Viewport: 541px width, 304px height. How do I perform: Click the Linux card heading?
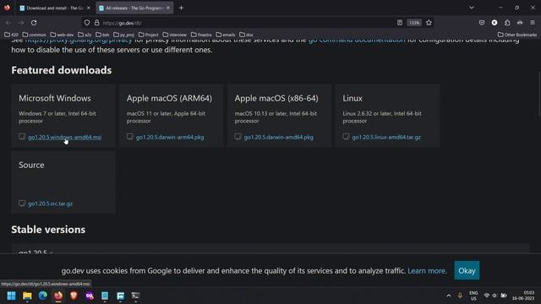(352, 98)
